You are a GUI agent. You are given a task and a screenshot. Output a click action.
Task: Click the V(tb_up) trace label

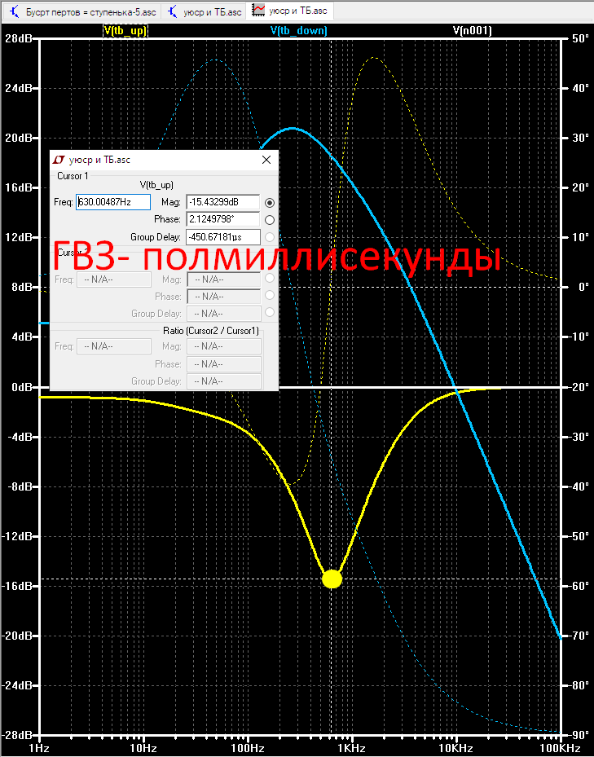coord(125,31)
